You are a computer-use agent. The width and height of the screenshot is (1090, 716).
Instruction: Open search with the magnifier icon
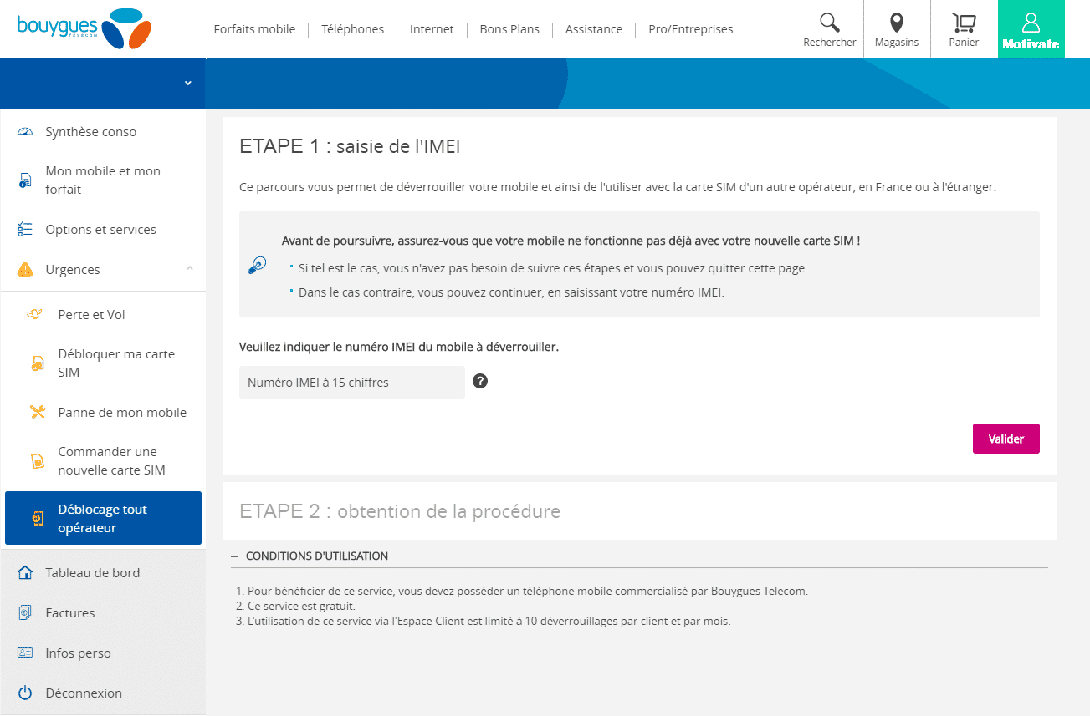(x=829, y=23)
